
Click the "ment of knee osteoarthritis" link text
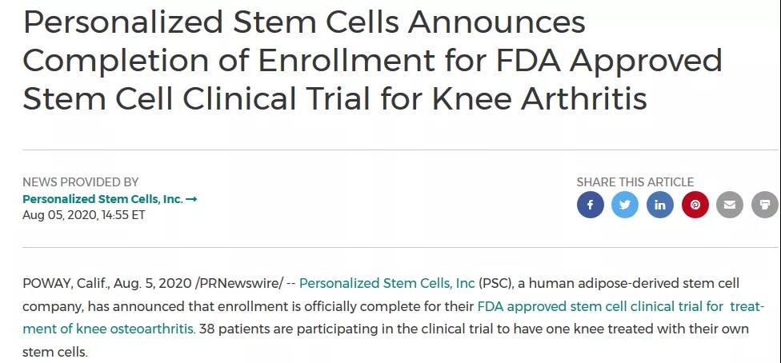(108, 329)
